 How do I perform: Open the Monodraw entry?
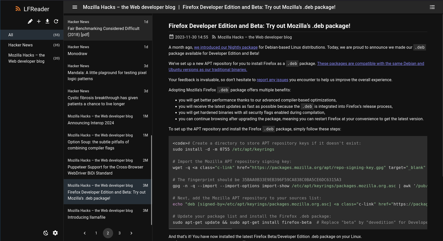point(108,50)
